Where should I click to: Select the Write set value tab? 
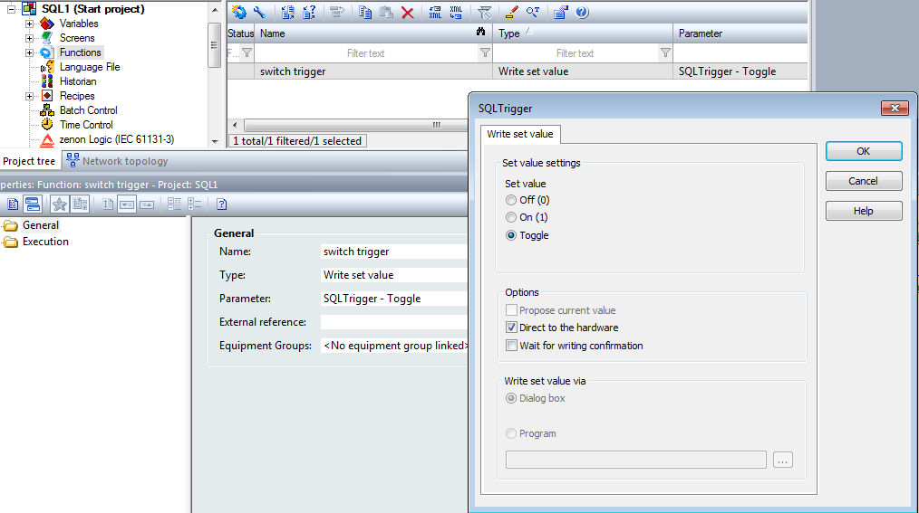click(520, 135)
